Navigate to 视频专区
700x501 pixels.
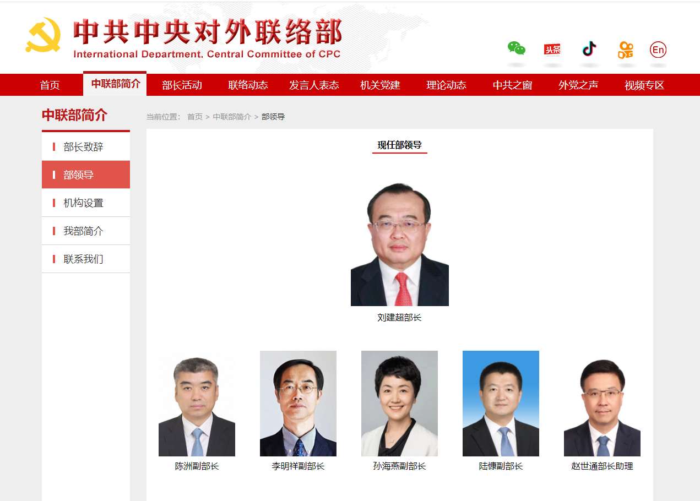pyautogui.click(x=644, y=85)
